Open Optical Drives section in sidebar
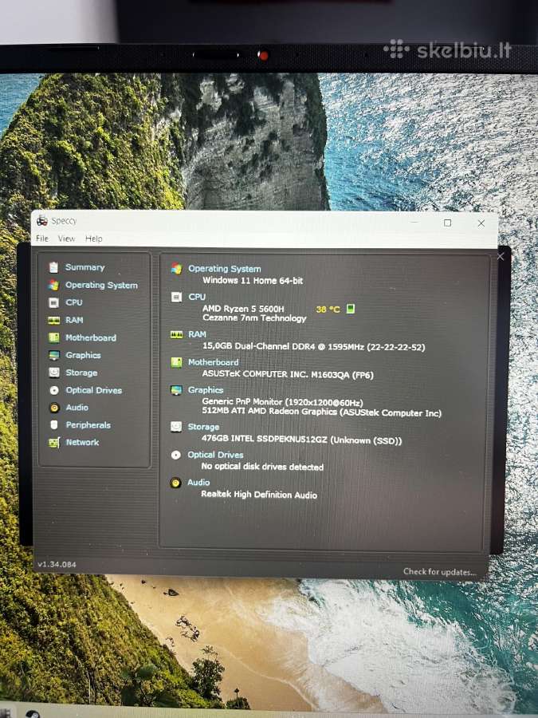538x718 pixels. point(94,390)
